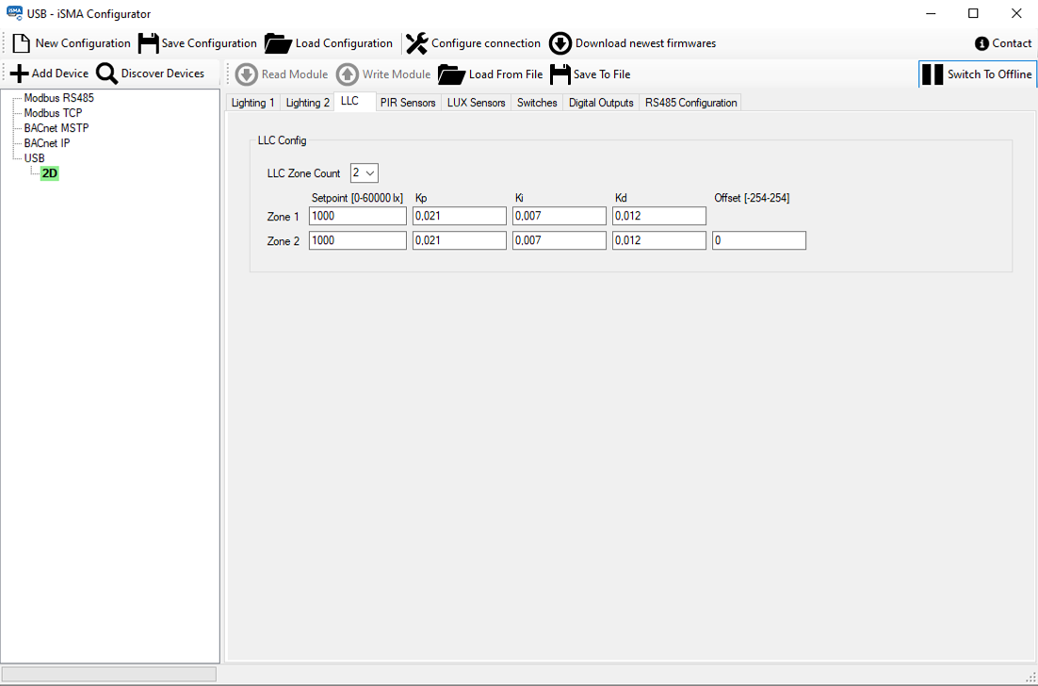This screenshot has height=686, width=1038.
Task: Click Zone 1 Setpoint input field
Action: tap(357, 216)
